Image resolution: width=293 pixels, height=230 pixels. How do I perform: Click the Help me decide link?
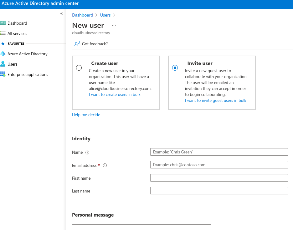pos(86,115)
